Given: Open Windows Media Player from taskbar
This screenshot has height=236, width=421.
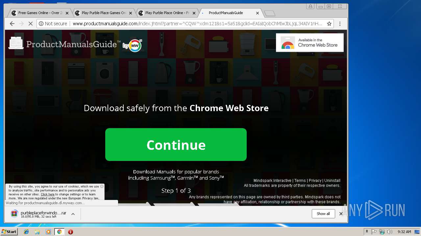Looking at the screenshot, I should 48,232.
